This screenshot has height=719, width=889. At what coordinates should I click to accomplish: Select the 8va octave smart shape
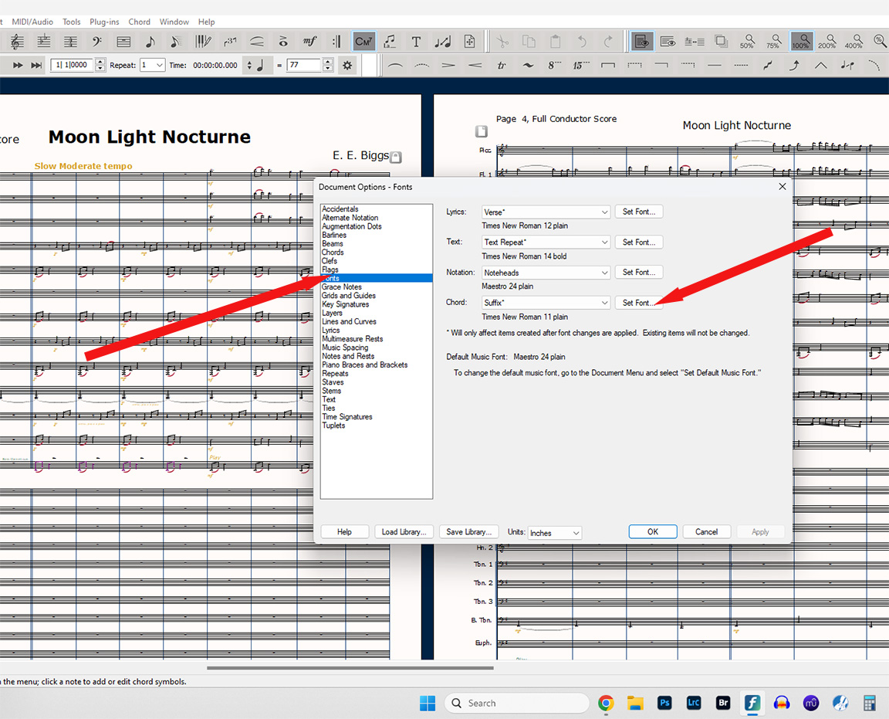click(555, 66)
